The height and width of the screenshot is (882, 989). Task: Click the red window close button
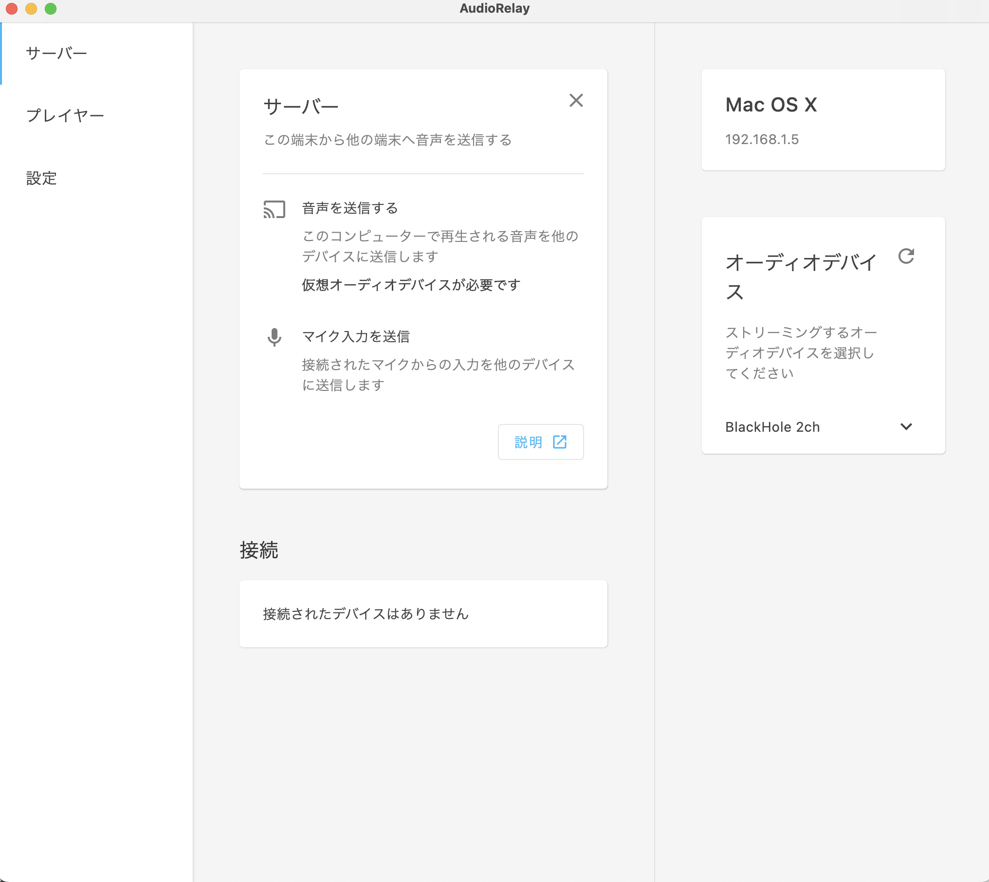(x=12, y=9)
